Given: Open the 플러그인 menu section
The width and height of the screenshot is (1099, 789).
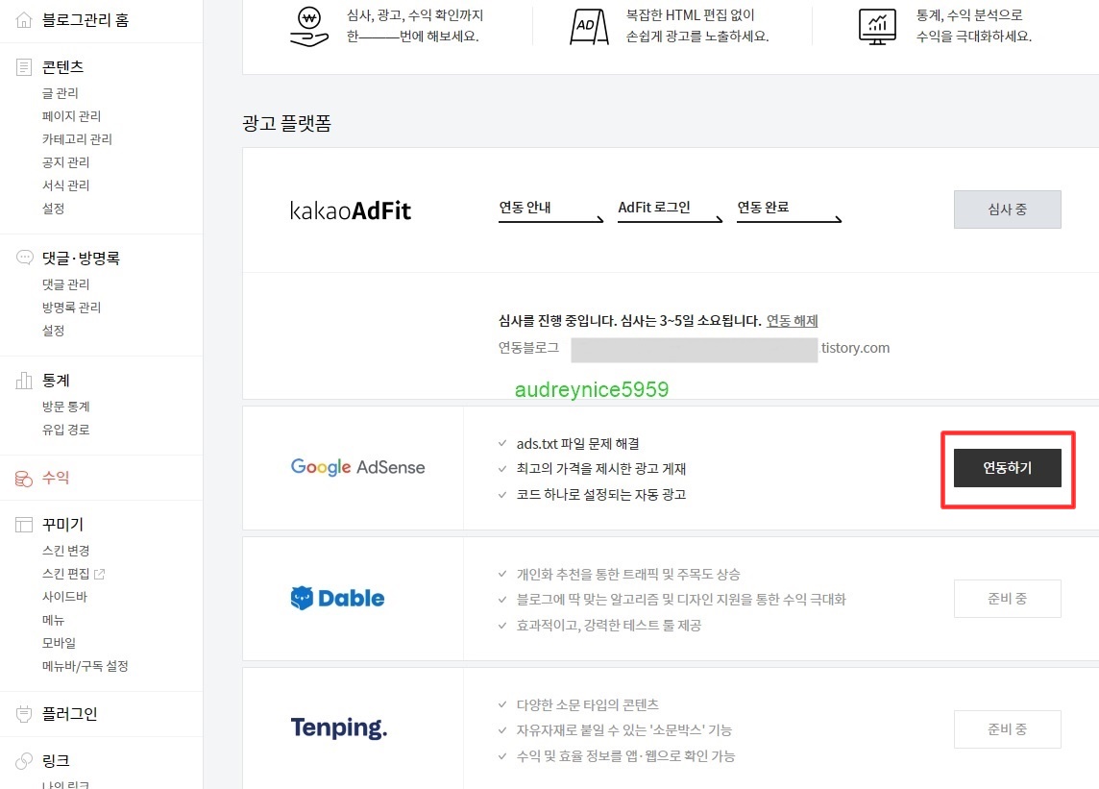Looking at the screenshot, I should 69,714.
